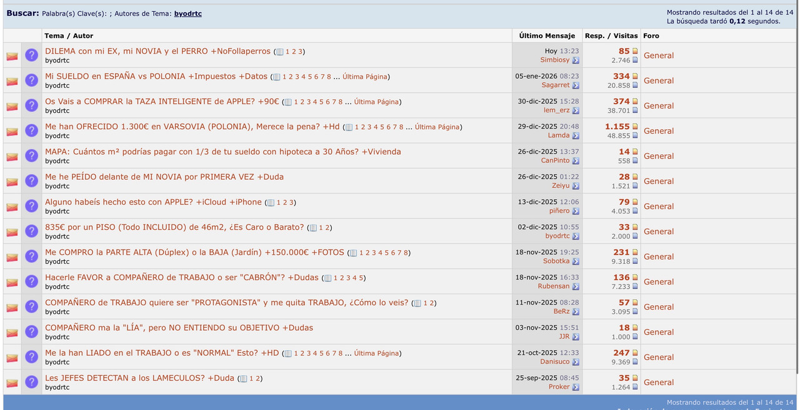Viewport: 800px width, 410px height.
Task: Sort by the Foro column header
Action: pyautogui.click(x=651, y=36)
